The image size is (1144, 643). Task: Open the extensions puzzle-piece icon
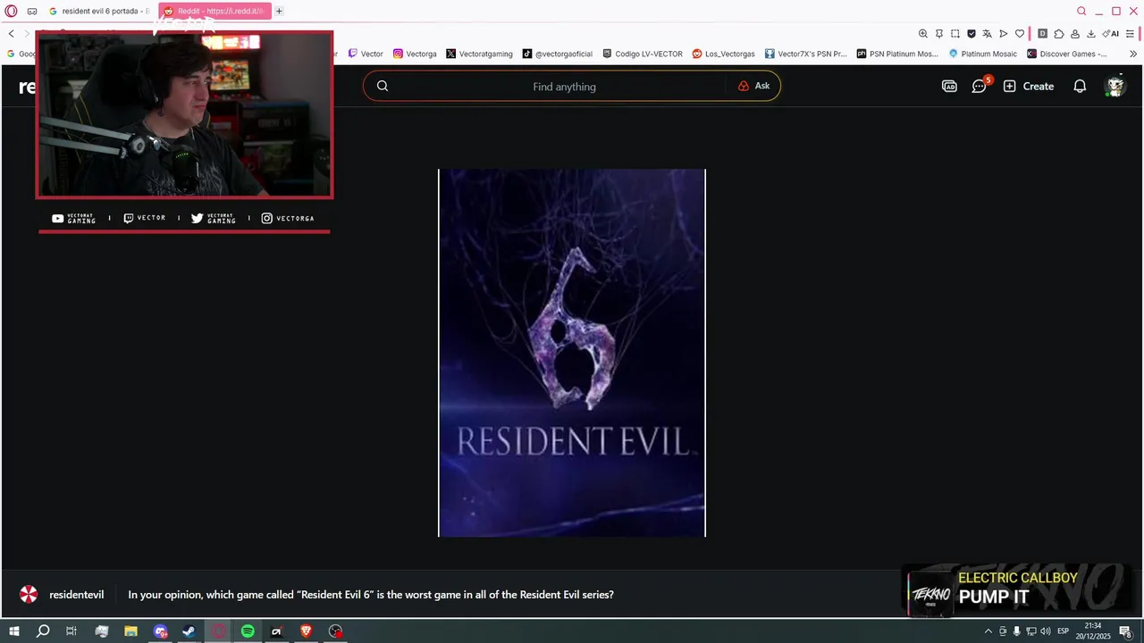[x=1059, y=34]
